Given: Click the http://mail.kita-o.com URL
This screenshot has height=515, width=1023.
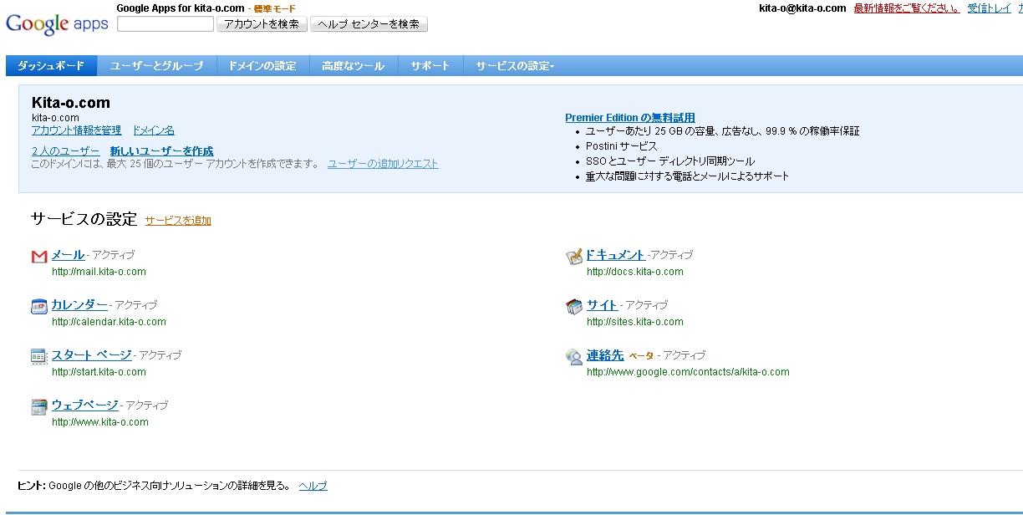Looking at the screenshot, I should coord(99,272).
